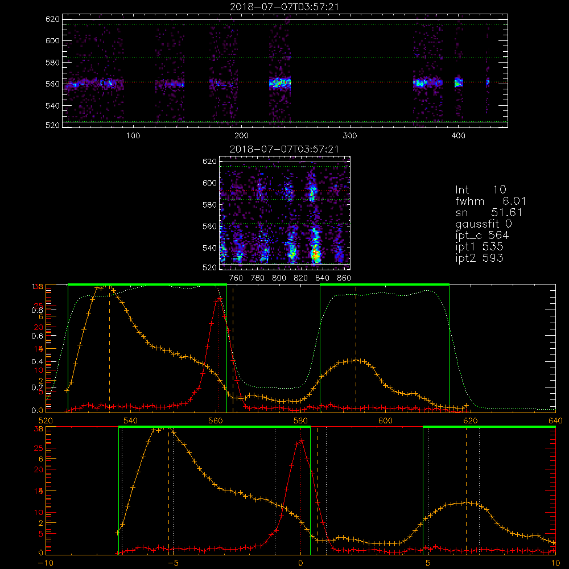
Task: Click the orange dashed vertical line near 535 in third plot
Action: (110, 348)
